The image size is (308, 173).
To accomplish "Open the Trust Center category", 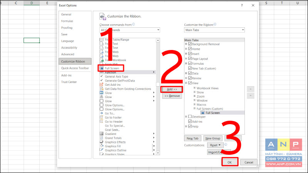I will [x=69, y=82].
